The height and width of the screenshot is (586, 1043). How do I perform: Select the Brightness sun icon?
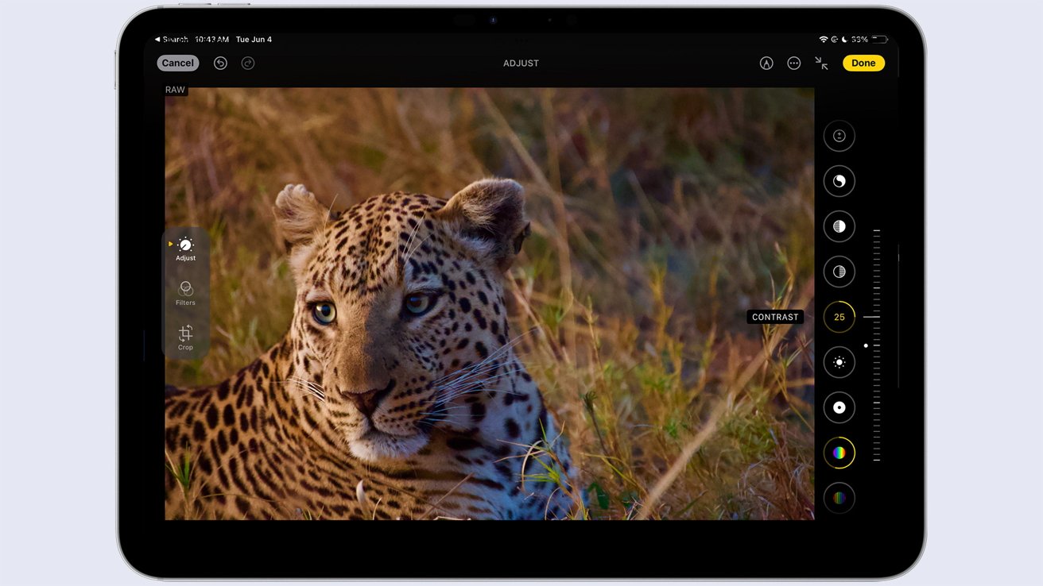(x=839, y=362)
